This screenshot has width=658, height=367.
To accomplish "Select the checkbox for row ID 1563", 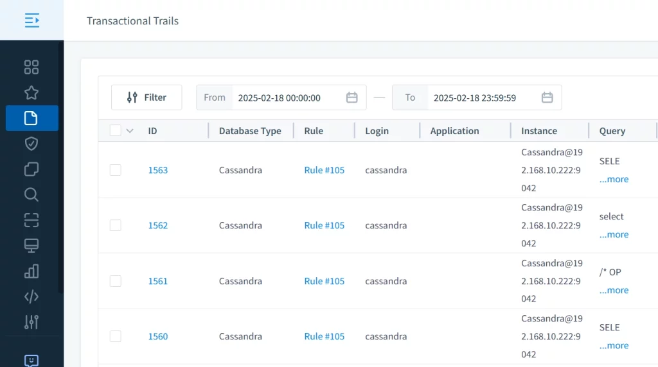I will point(116,170).
